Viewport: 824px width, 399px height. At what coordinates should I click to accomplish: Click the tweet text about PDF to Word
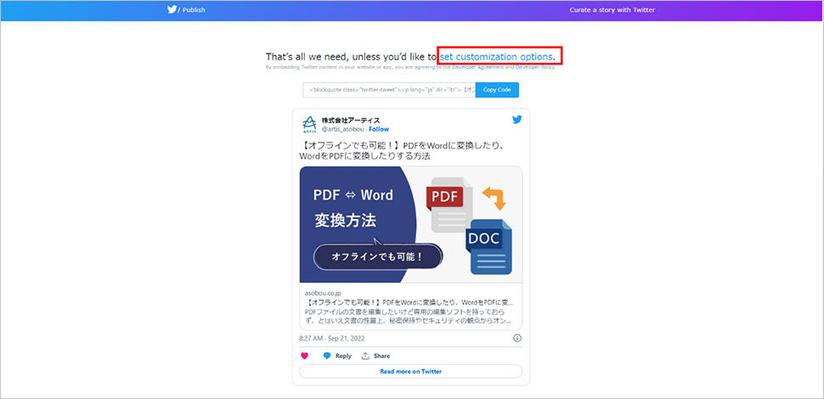tap(402, 150)
